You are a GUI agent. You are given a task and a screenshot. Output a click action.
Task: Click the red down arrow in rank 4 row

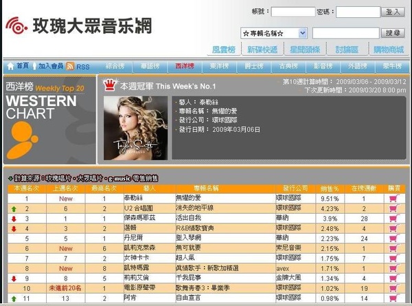point(14,229)
